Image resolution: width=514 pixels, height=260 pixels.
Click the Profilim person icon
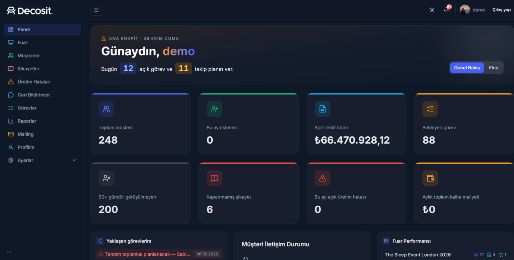[x=11, y=147]
